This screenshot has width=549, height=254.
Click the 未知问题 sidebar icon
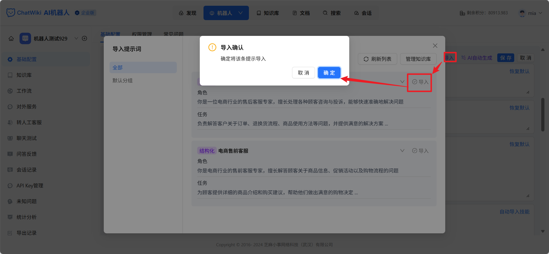10,201
